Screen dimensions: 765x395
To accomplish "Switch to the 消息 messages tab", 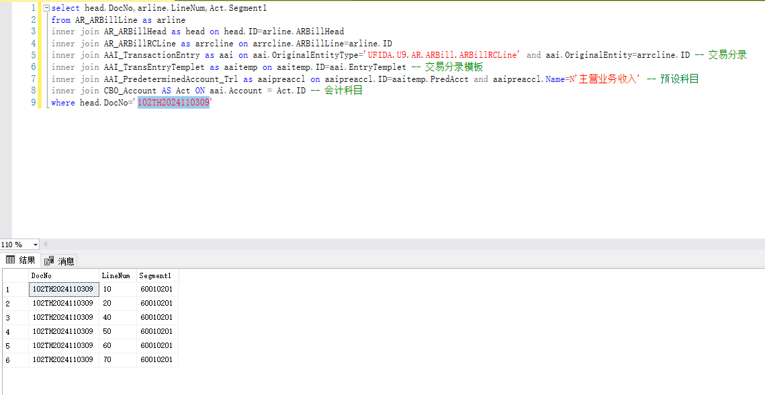I will (60, 261).
